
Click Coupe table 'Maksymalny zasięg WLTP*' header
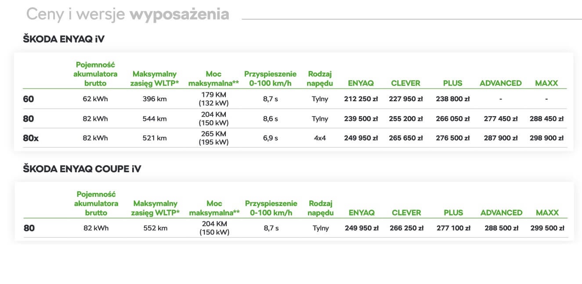click(x=155, y=208)
